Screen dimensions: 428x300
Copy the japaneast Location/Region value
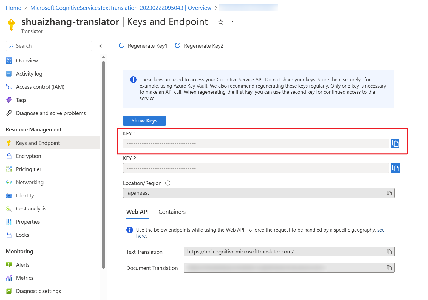(389, 193)
